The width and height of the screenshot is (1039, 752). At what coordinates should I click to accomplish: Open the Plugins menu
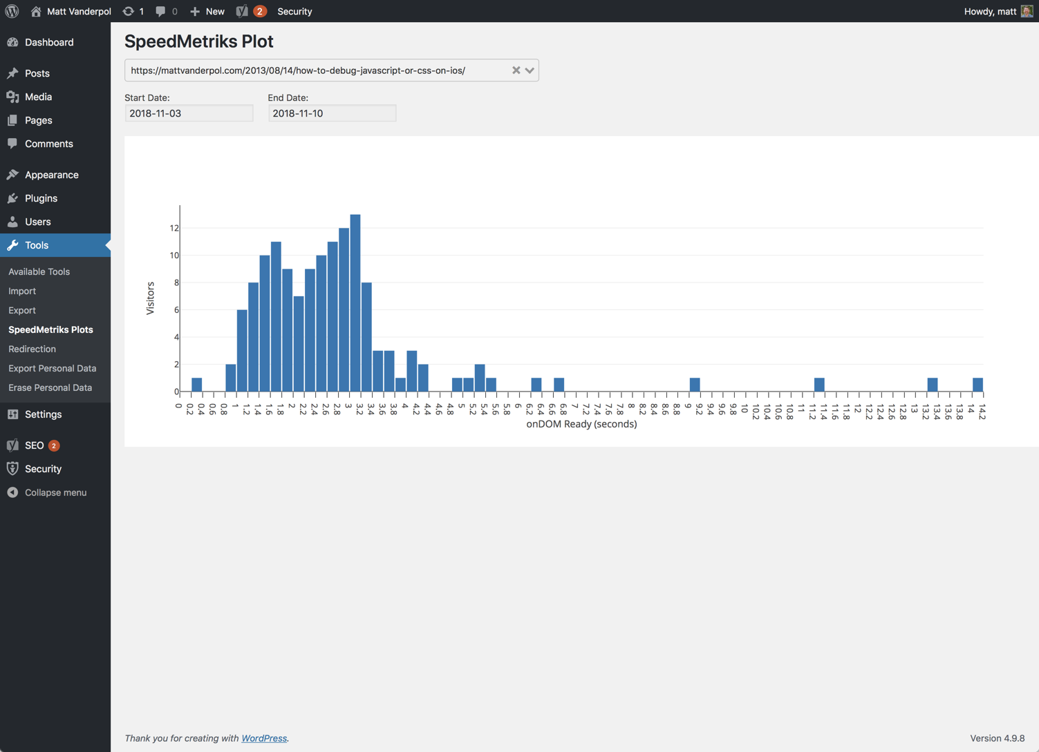click(x=55, y=198)
